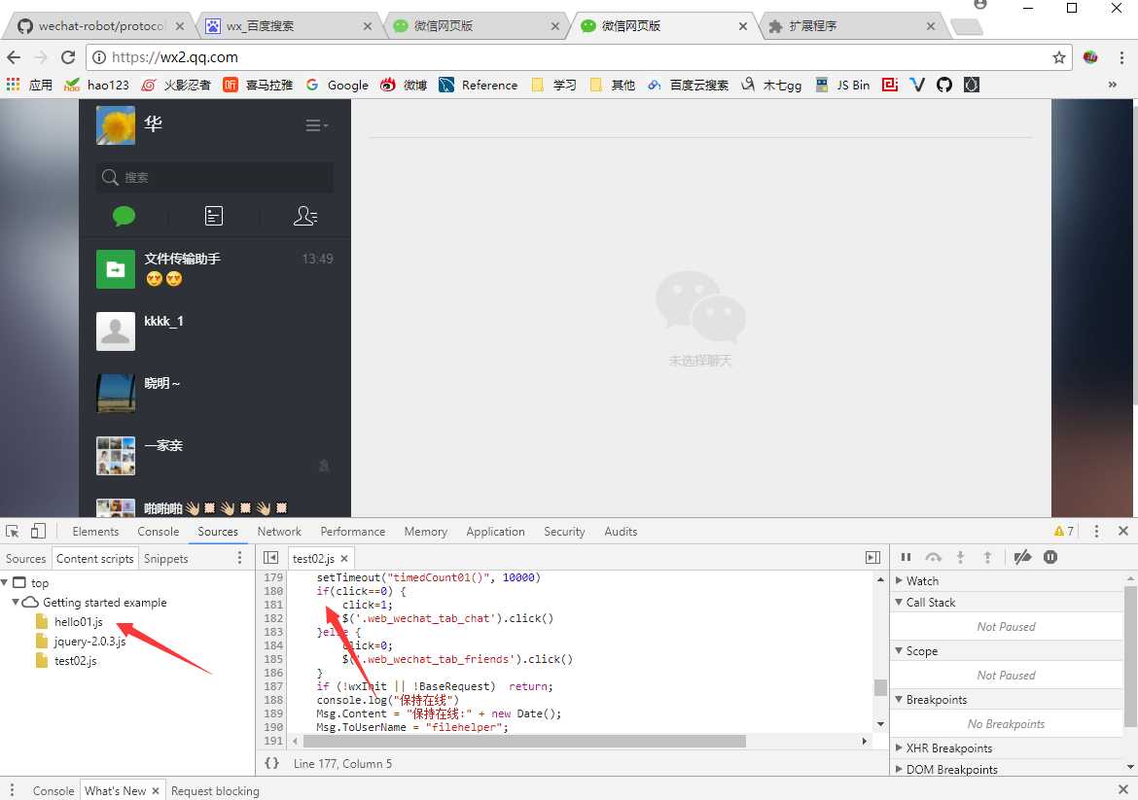The width and height of the screenshot is (1138, 800).
Task: Switch to the Network tab
Action: [x=279, y=532]
